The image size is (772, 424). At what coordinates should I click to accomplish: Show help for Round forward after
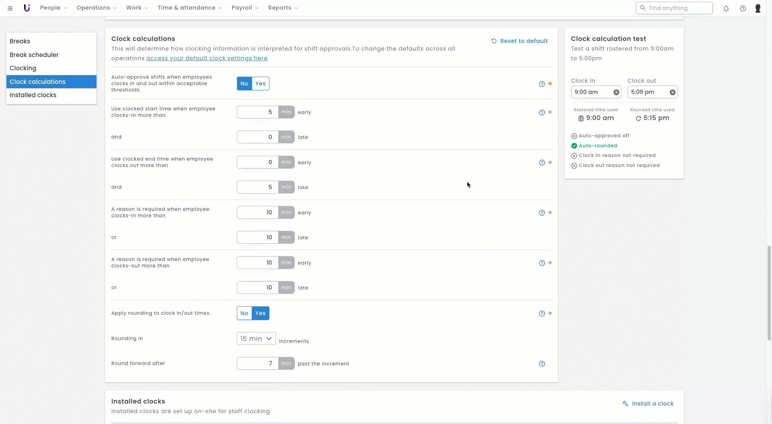(542, 364)
